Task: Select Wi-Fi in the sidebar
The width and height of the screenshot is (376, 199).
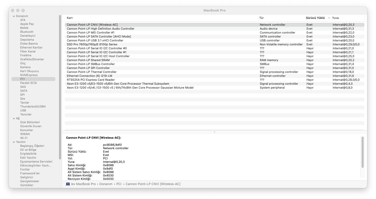Action: click(x=24, y=138)
